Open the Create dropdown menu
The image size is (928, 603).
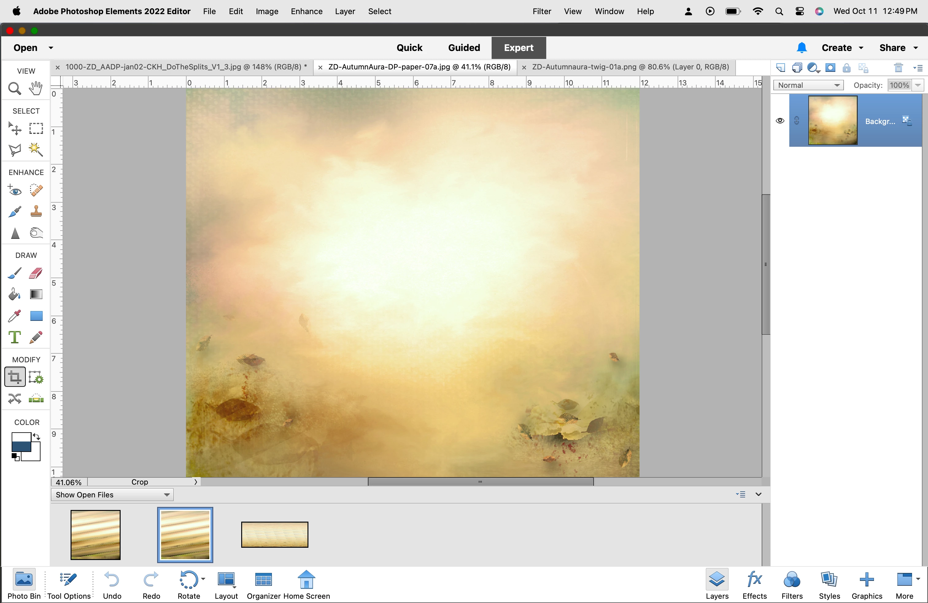click(x=842, y=48)
